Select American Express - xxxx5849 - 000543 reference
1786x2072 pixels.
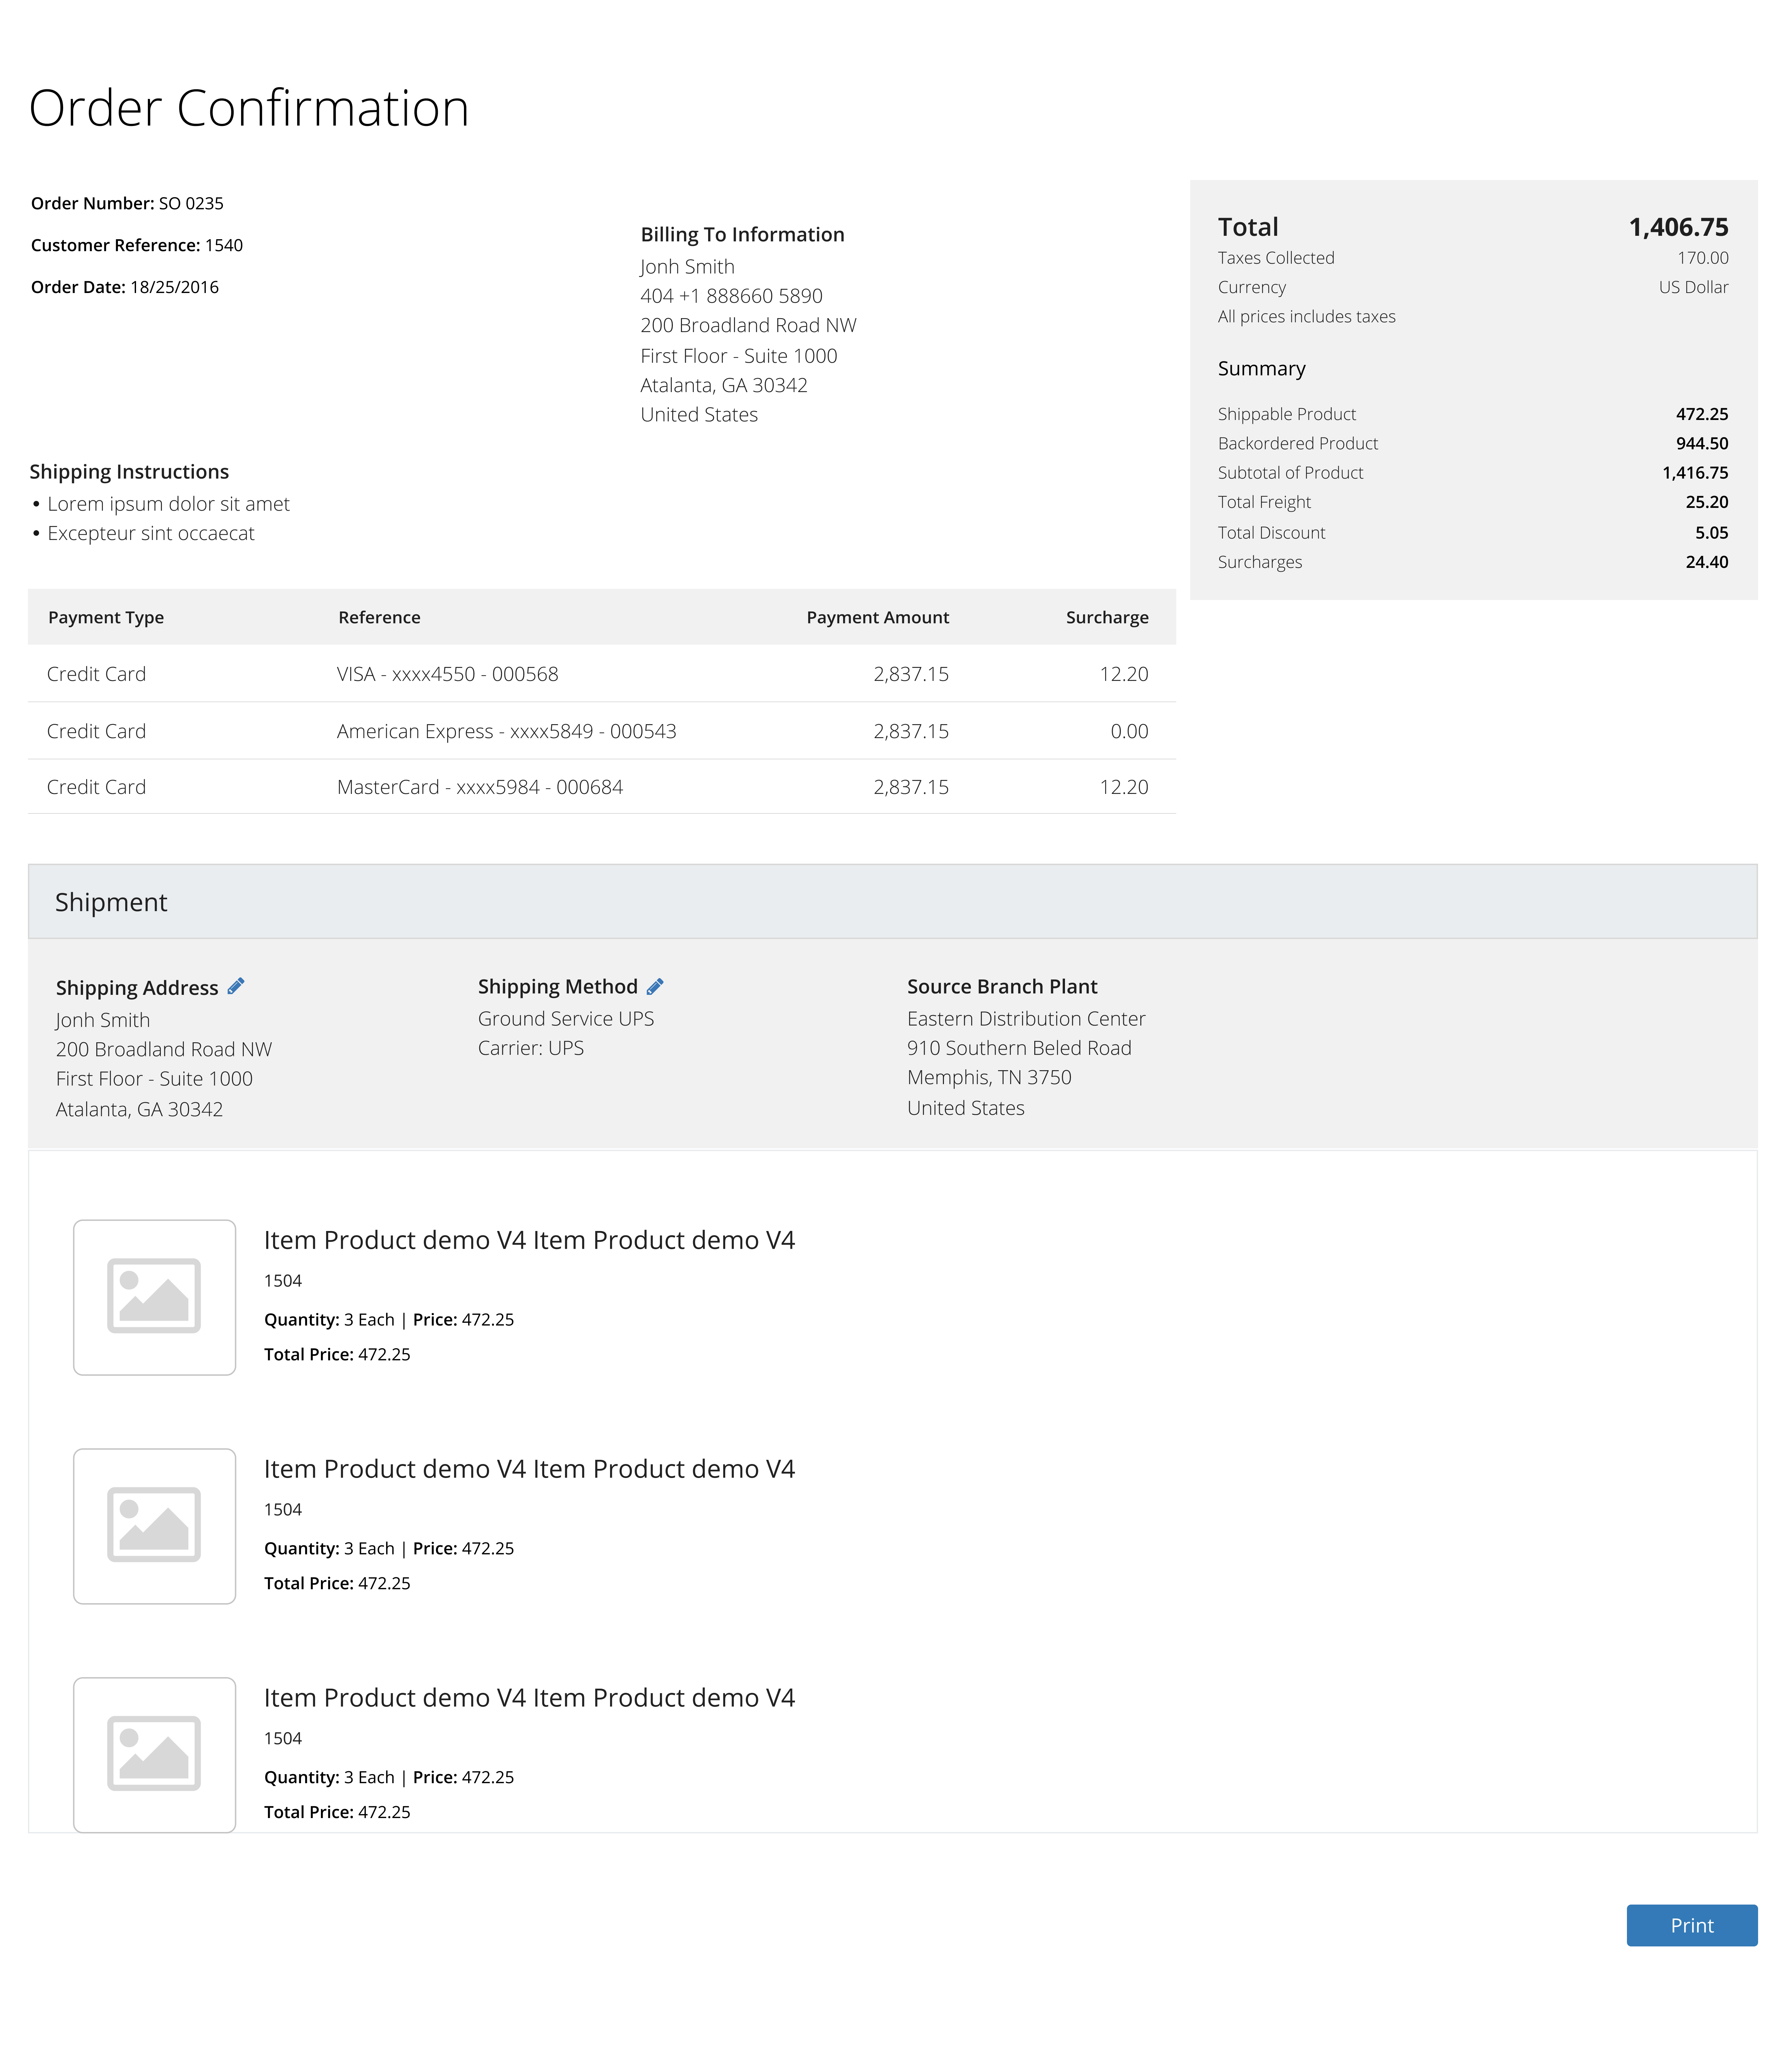(x=506, y=731)
